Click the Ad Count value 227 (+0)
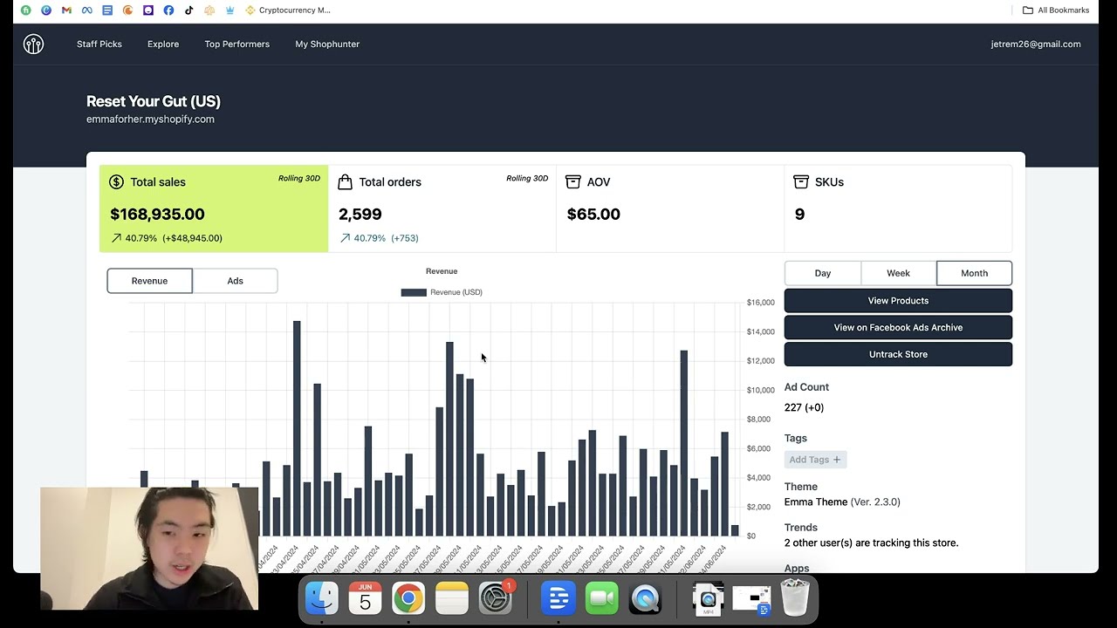Viewport: 1117px width, 628px height. pyautogui.click(x=804, y=407)
